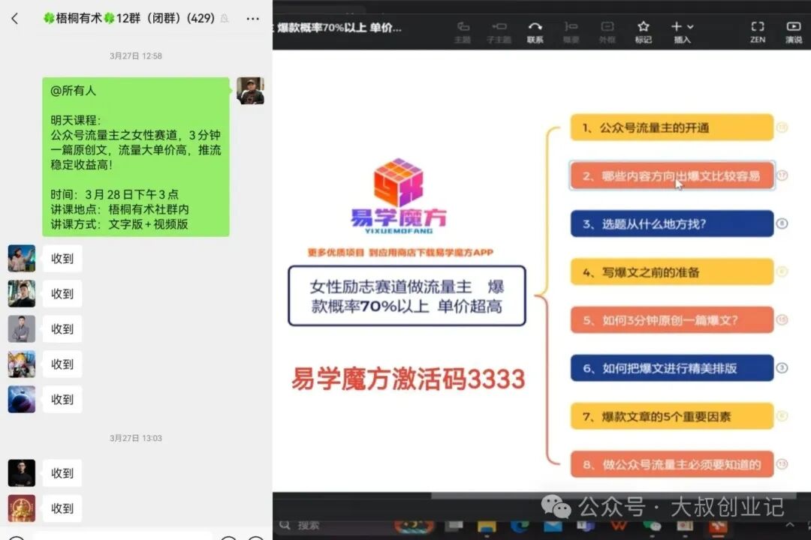Open the 标记 marker star icon

[x=643, y=30]
